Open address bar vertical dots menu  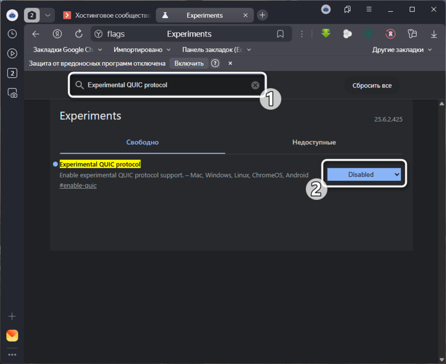tap(302, 34)
